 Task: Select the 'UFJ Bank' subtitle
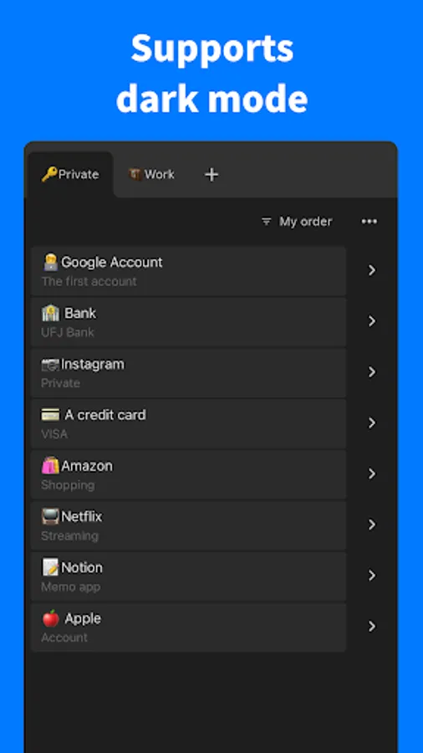tap(68, 332)
